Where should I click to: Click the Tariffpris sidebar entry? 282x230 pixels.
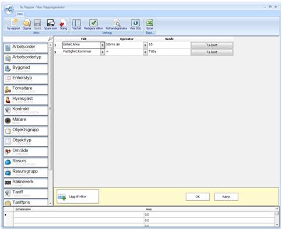[x=26, y=203]
